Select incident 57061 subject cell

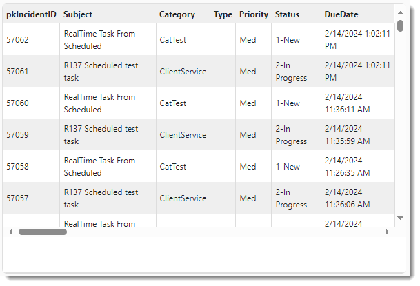tap(101, 72)
